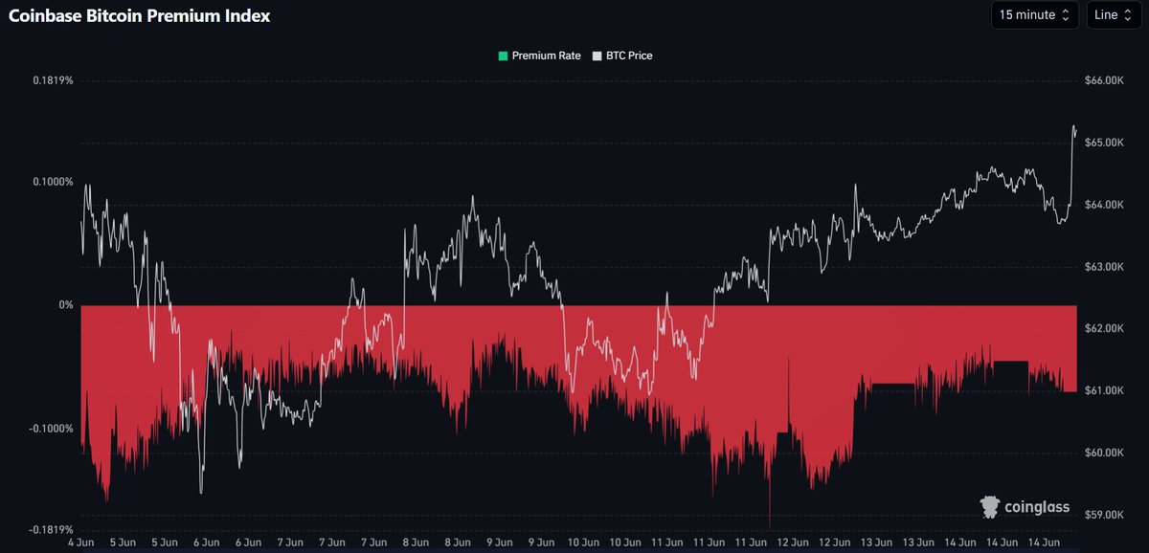Toggle the BTC Price legend label
Image resolution: width=1149 pixels, height=553 pixels.
tap(629, 55)
